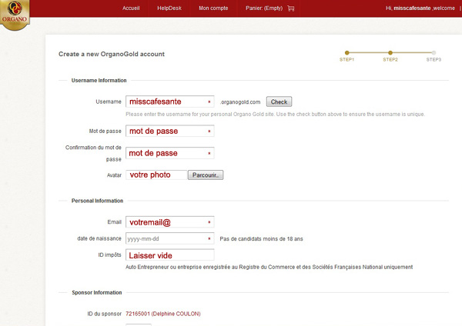Select the STEP1 progress marker
Screen dimensions: 462x326
pyautogui.click(x=346, y=52)
